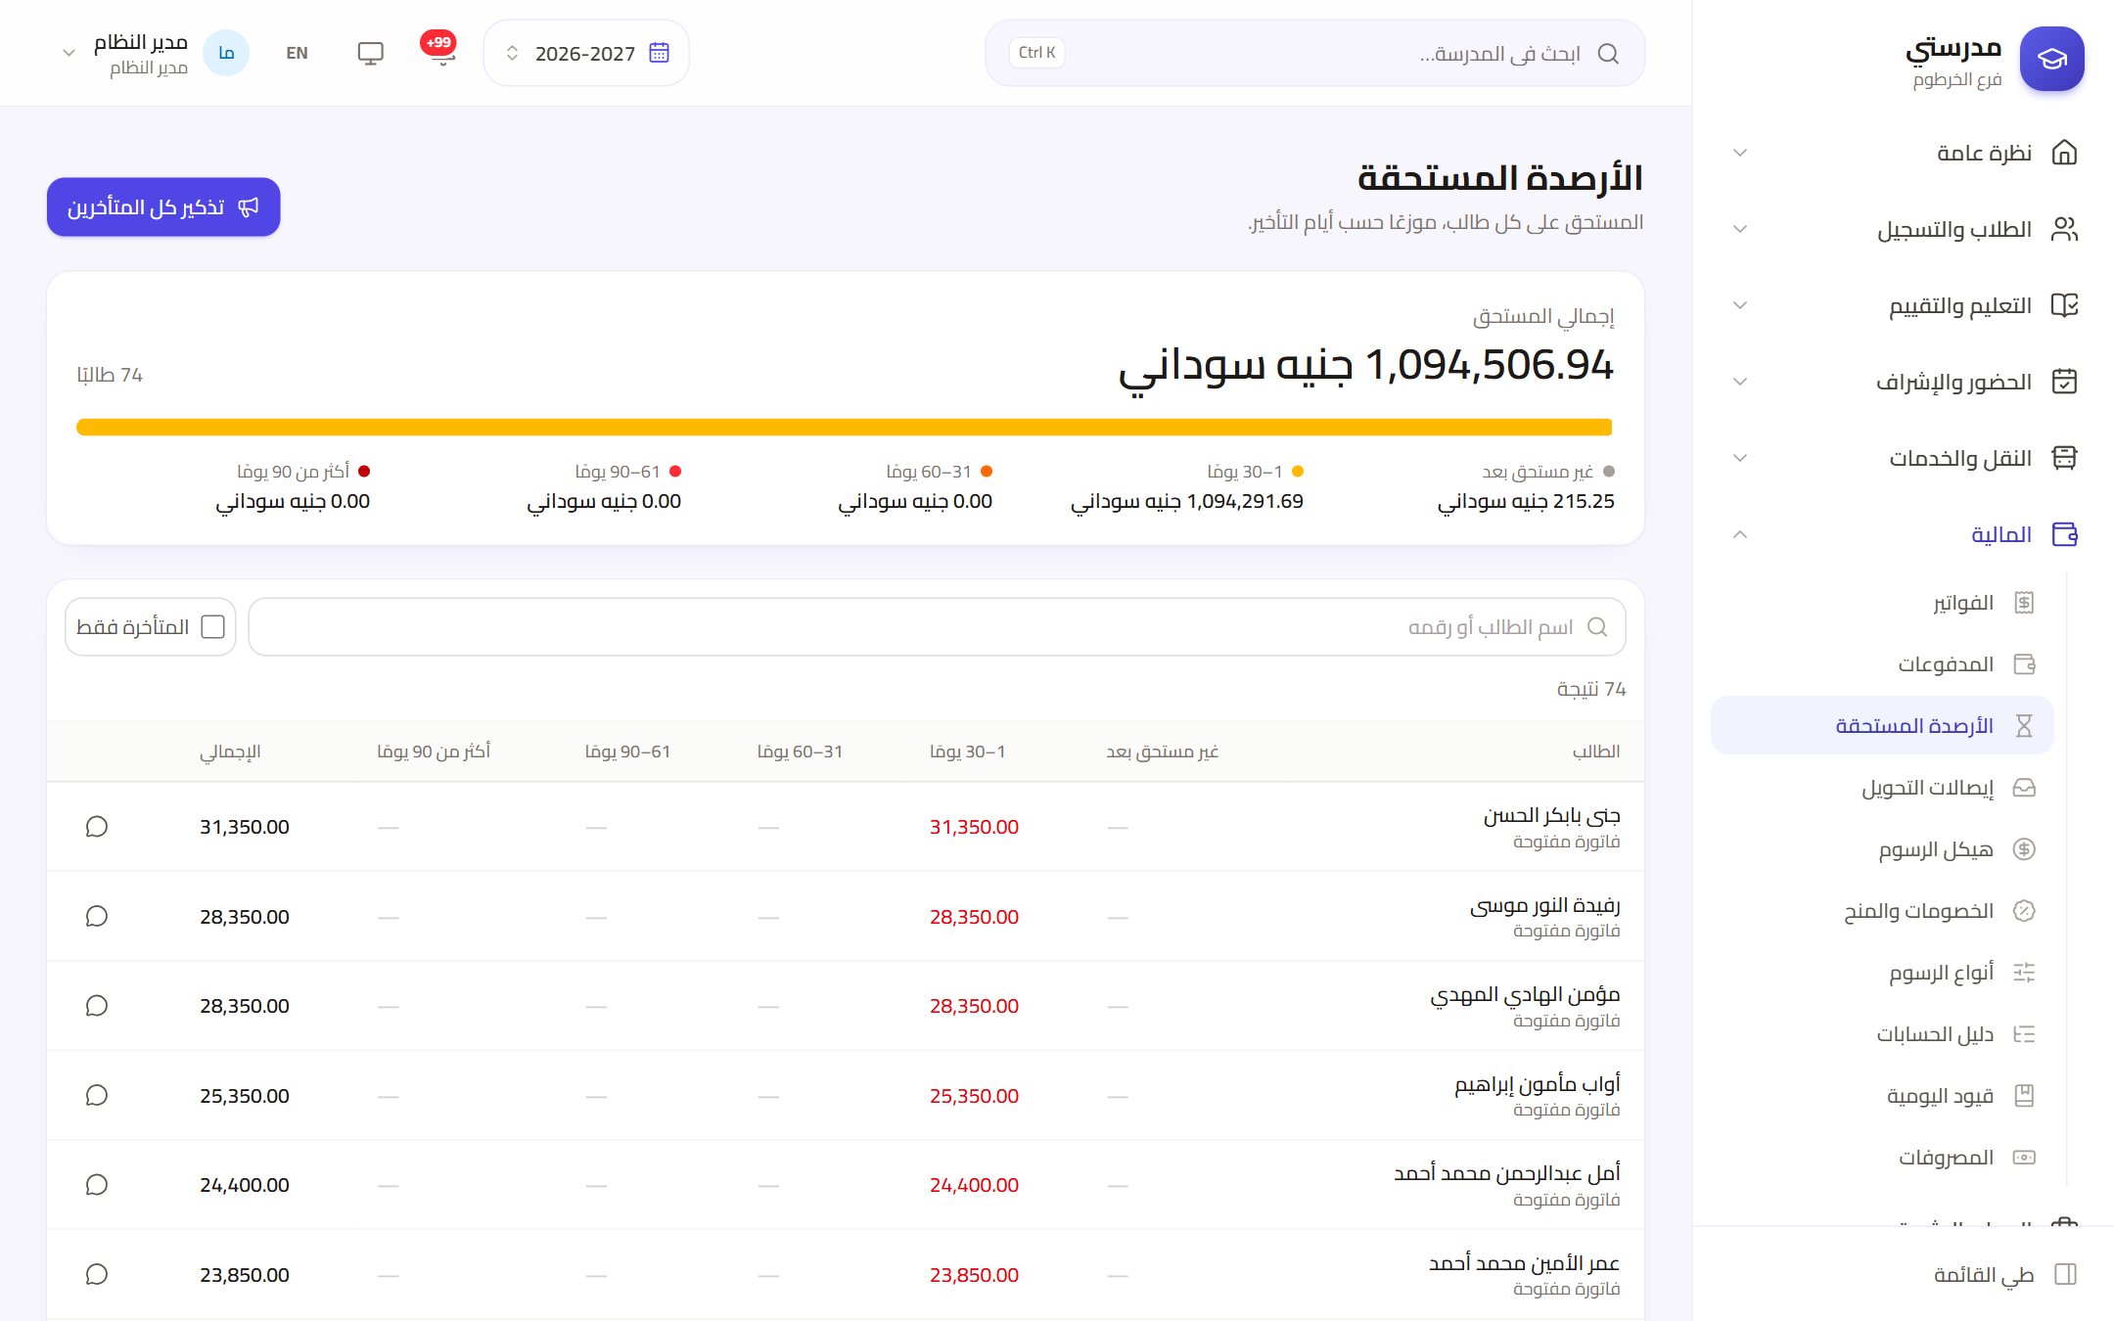Expand the التعليم والتقييم section chevron
Viewport: 2114px width, 1321px height.
click(x=1739, y=305)
